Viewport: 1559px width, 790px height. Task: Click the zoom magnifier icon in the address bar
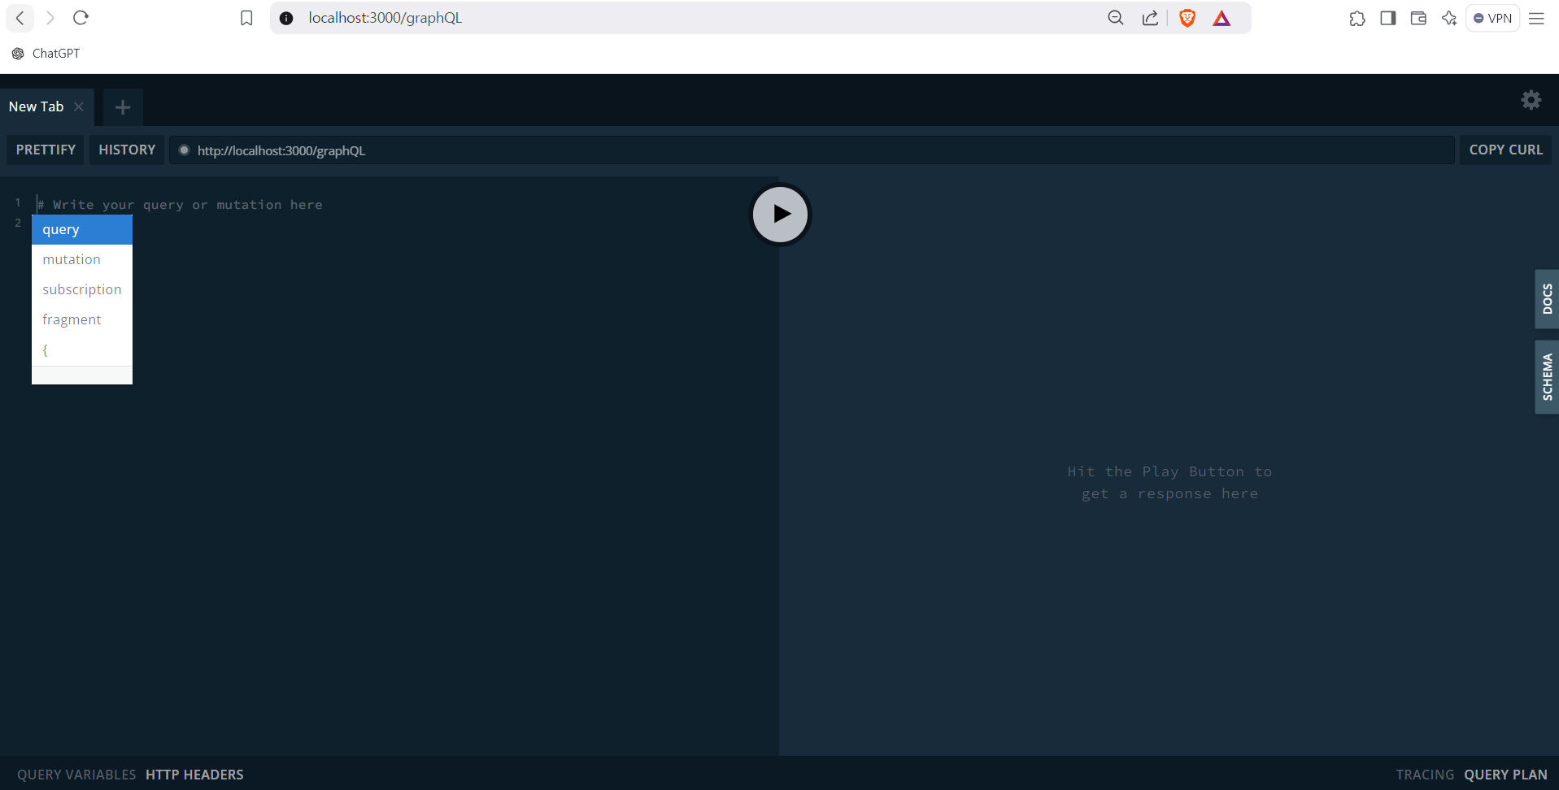[x=1115, y=17]
